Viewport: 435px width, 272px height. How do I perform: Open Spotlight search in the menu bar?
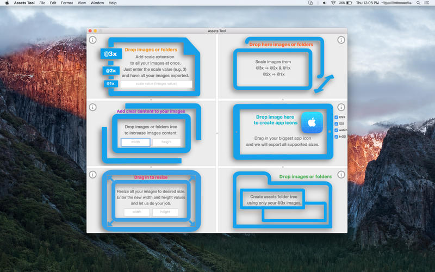click(418, 3)
